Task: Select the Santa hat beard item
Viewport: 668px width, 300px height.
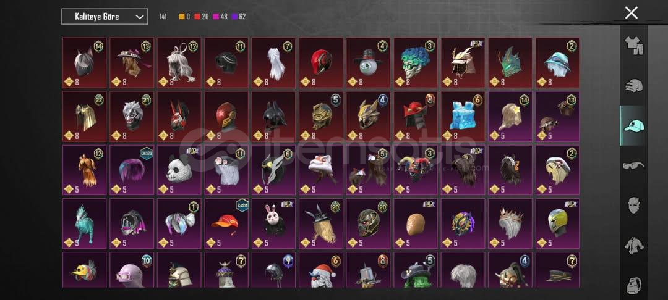Action: click(x=321, y=270)
